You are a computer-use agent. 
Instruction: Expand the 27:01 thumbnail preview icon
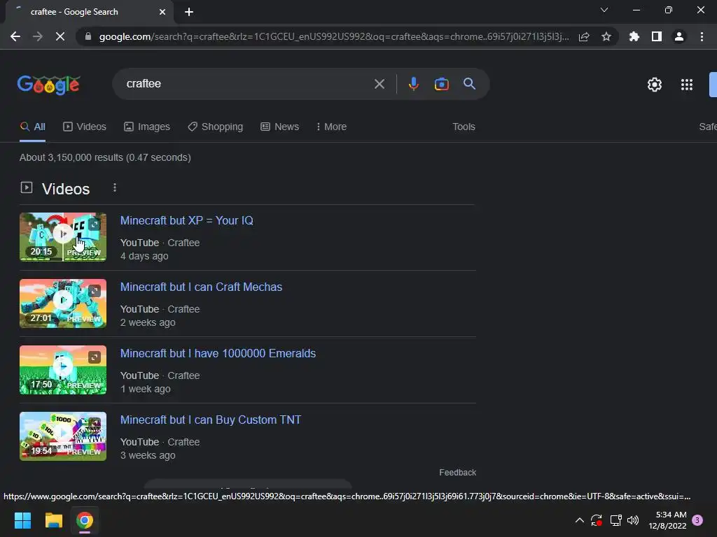[95, 291]
